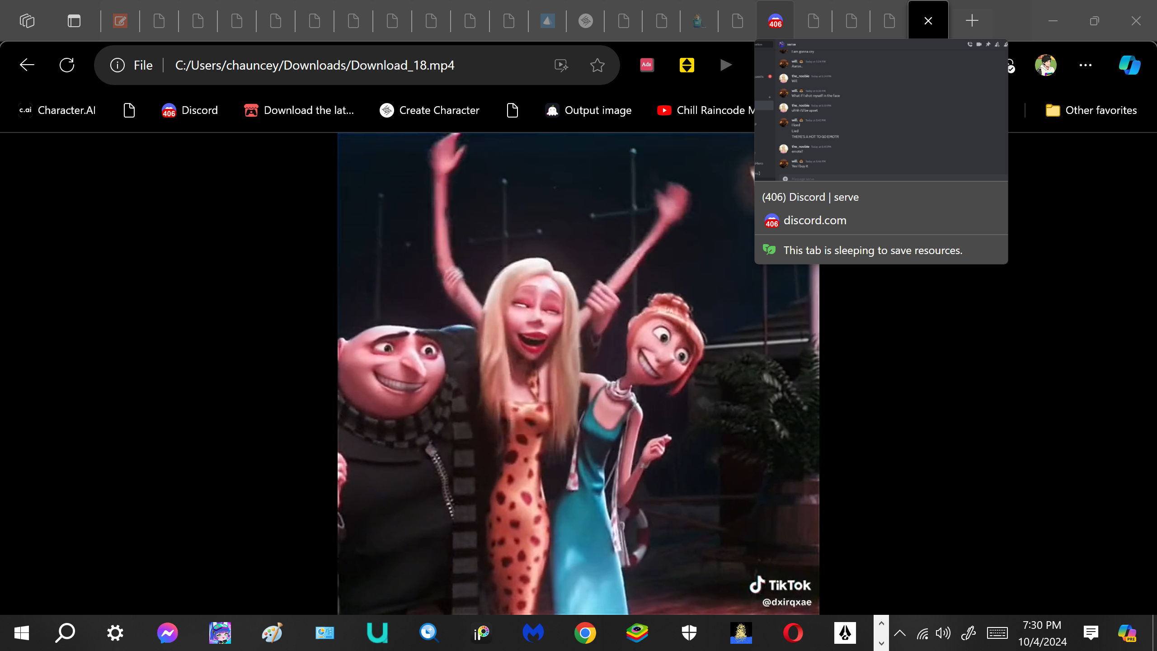
Task: Click the Discord tab preview thumbnail
Action: 881,110
